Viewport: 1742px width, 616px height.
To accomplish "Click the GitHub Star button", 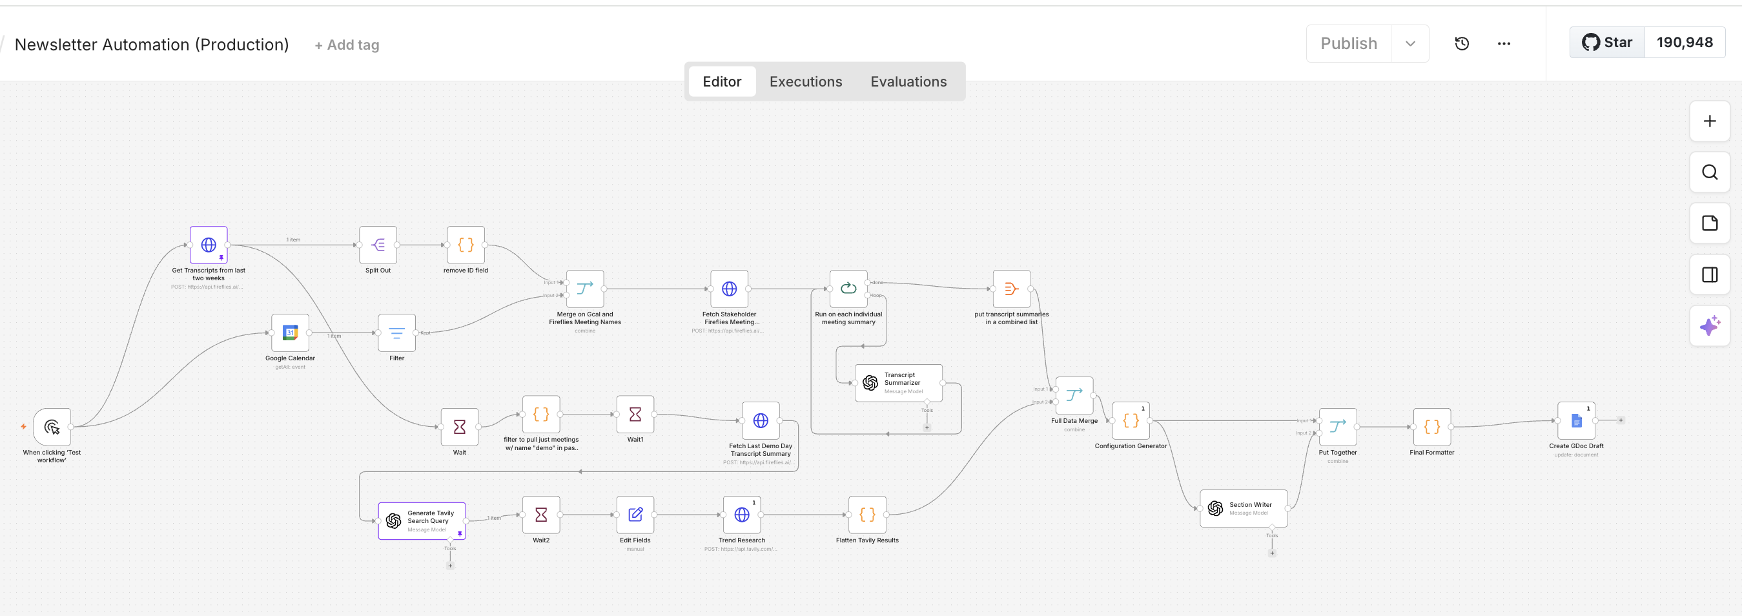I will [x=1607, y=43].
